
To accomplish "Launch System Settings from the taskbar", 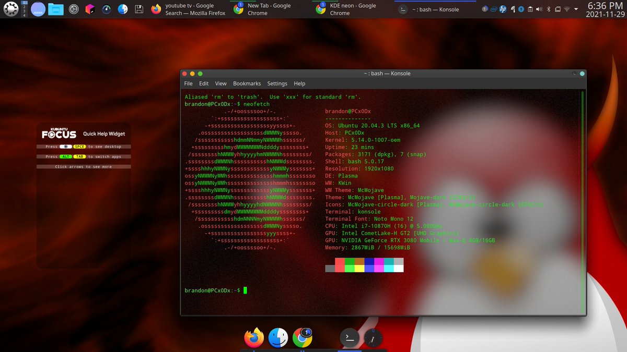I will (x=73, y=9).
